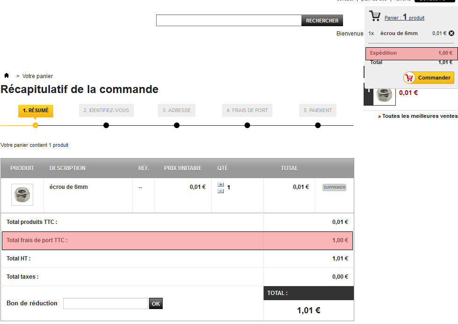Click the Votre panier contient 1 produit text
The image size is (458, 324).
pyautogui.click(x=35, y=145)
